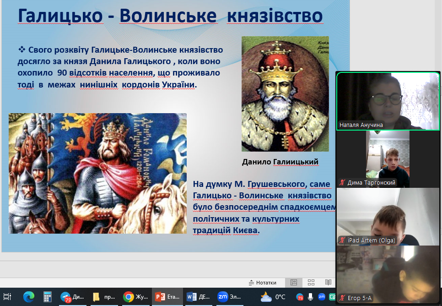The height and width of the screenshot is (306, 442).
Task: Switch to the Google Chrome window
Action: pos(135,297)
